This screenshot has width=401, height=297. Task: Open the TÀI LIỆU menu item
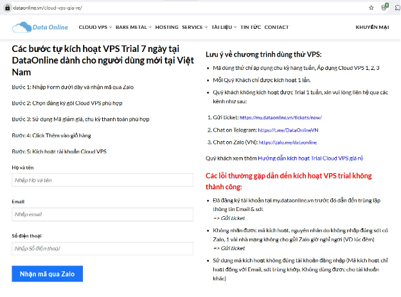(x=222, y=27)
